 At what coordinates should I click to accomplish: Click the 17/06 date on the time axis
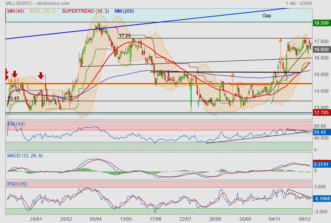pos(155,219)
